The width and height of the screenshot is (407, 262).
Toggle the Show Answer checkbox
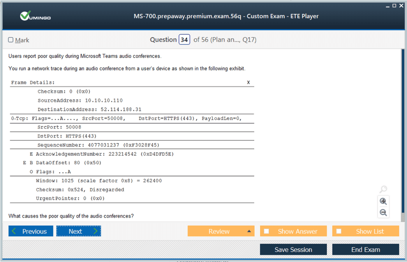click(x=266, y=231)
